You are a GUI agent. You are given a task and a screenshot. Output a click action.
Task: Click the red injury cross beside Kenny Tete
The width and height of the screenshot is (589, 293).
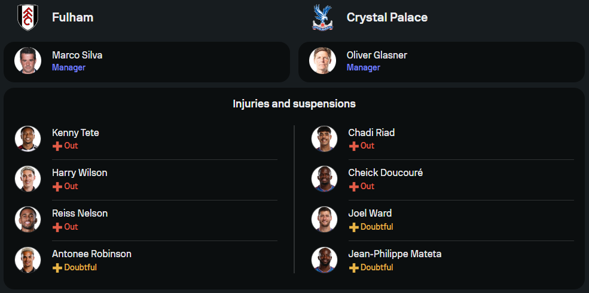pyautogui.click(x=57, y=146)
